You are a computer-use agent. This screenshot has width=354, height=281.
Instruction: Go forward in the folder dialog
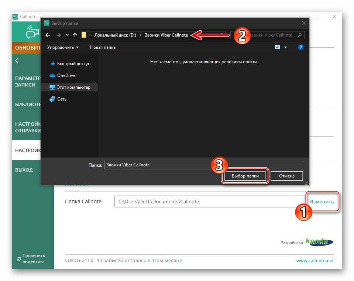point(59,35)
